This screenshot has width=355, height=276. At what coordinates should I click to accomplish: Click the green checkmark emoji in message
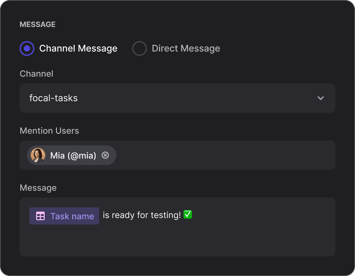point(188,214)
